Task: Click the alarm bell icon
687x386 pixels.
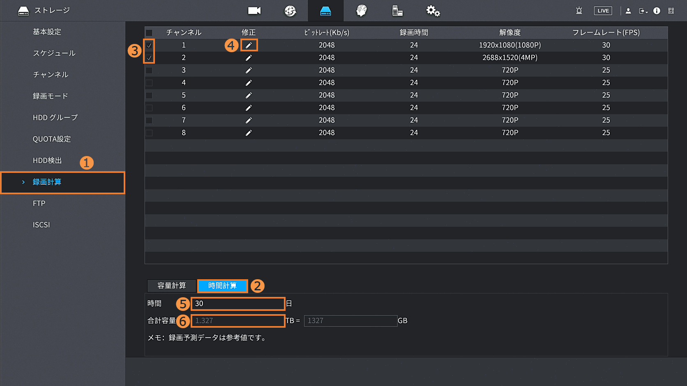Action: tap(579, 11)
